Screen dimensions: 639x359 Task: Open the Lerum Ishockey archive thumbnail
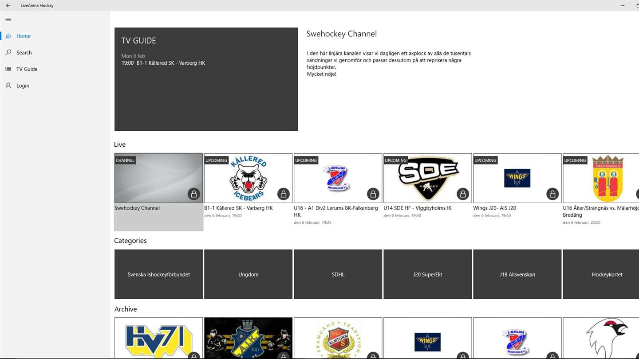tap(517, 338)
